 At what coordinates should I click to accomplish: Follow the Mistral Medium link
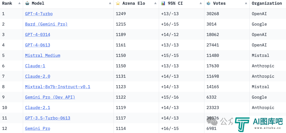[x=43, y=56]
